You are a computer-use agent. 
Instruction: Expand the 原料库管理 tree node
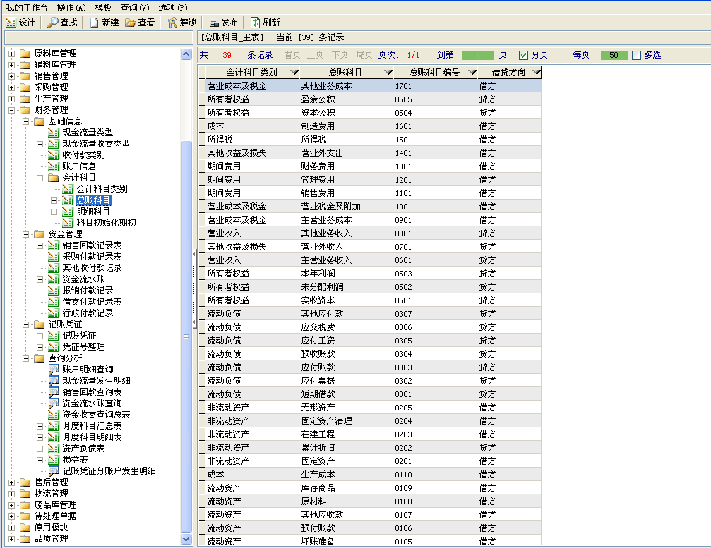[x=12, y=54]
